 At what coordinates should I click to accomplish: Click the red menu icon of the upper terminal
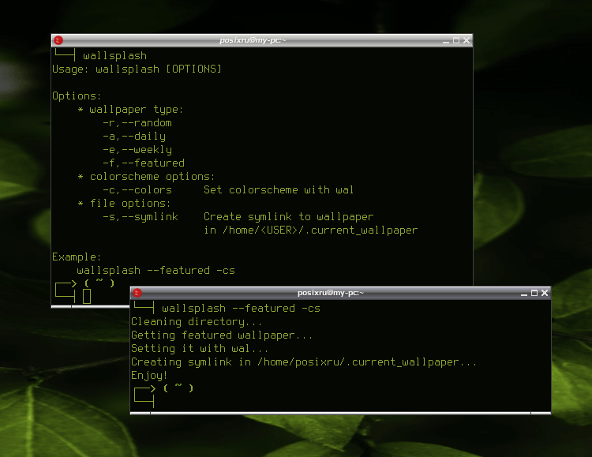(x=58, y=40)
